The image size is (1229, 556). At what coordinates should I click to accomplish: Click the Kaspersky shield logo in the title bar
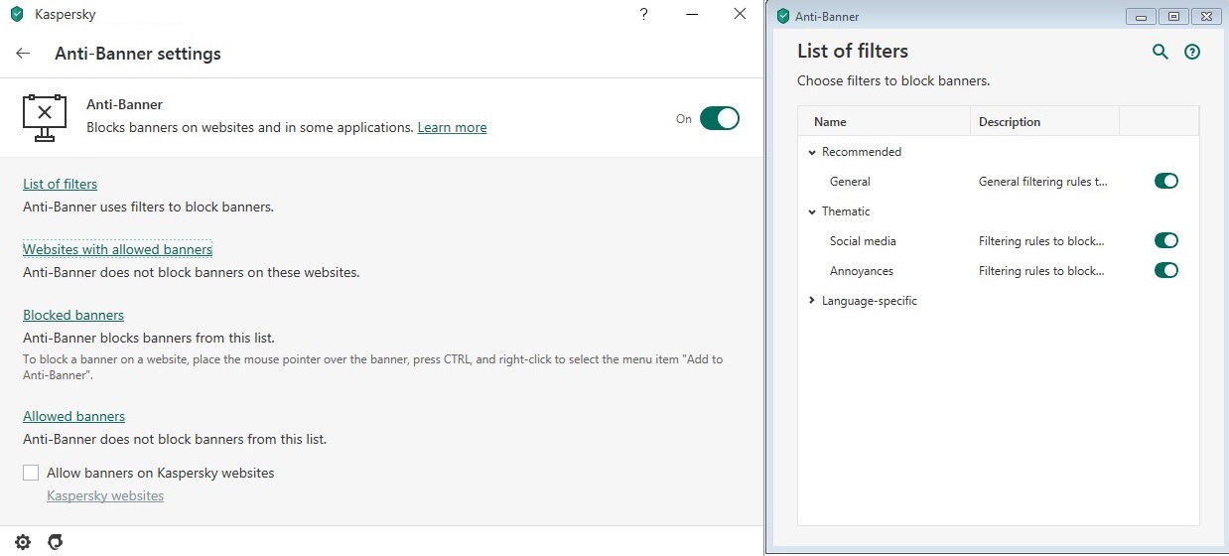pos(16,15)
